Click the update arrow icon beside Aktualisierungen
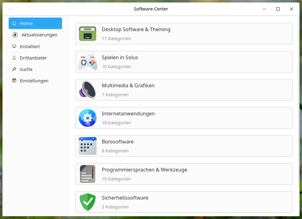Screen dimensions: 302x219 click(x=15, y=35)
